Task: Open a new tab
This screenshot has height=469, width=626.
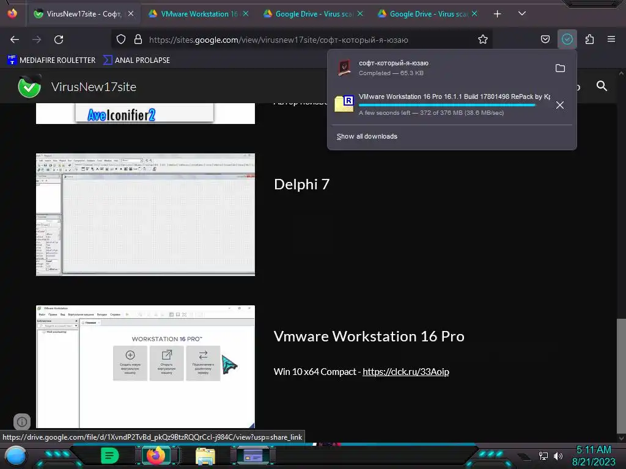Action: [497, 14]
